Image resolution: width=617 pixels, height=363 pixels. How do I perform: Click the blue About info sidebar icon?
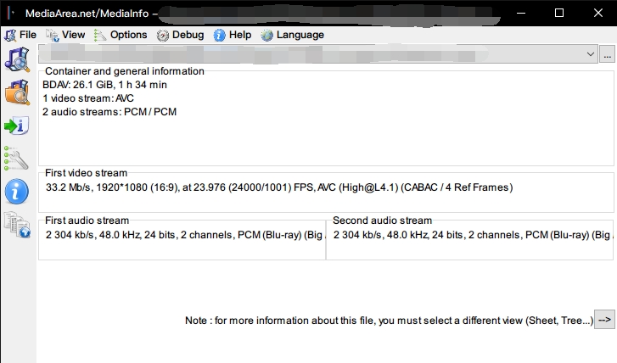[17, 192]
